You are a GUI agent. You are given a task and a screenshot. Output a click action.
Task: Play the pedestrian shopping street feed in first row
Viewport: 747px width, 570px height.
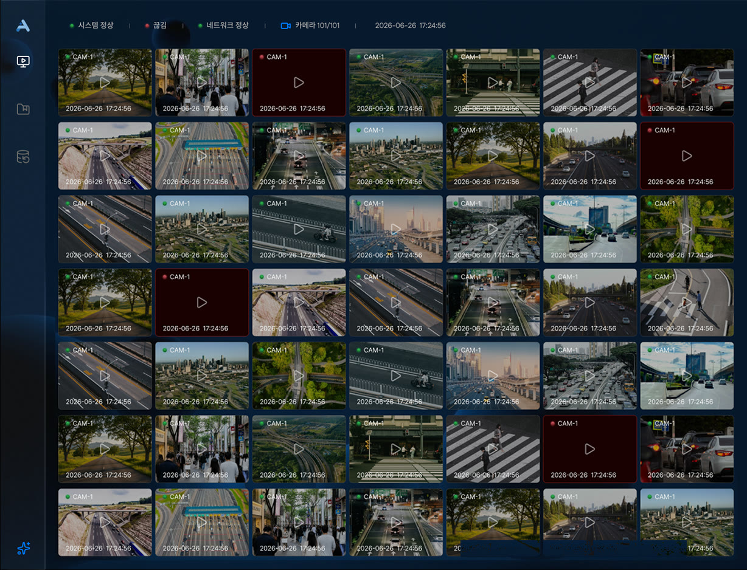click(202, 82)
